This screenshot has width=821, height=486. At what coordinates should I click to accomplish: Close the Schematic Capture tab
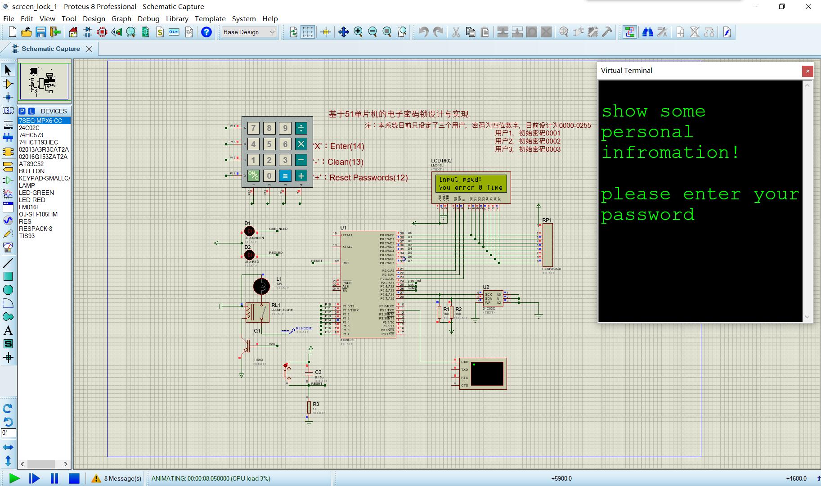(x=89, y=49)
